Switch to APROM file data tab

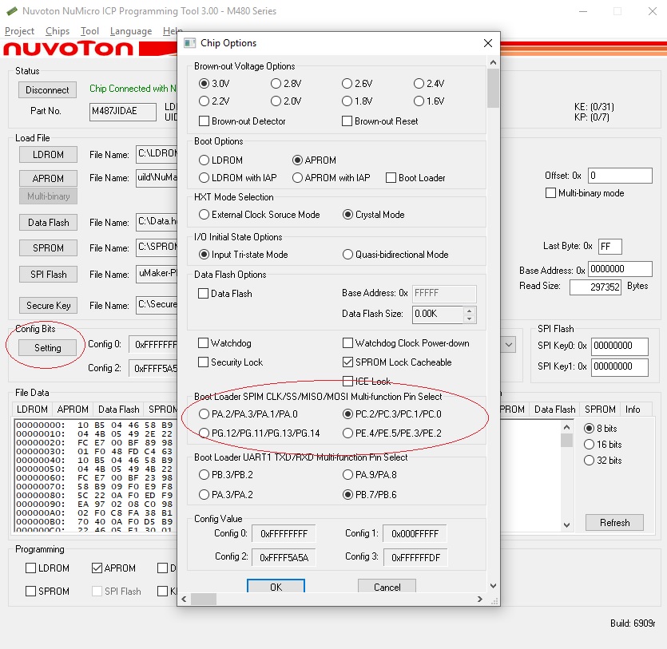coord(73,410)
